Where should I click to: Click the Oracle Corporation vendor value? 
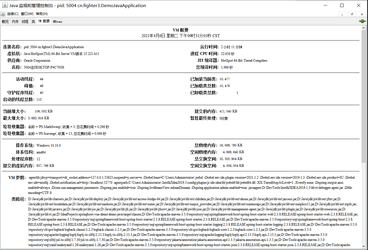37,61
